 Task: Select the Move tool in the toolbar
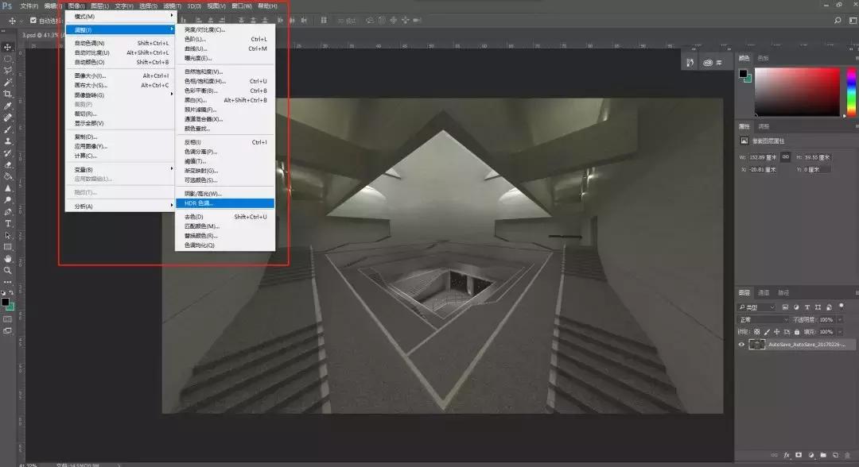click(8, 47)
